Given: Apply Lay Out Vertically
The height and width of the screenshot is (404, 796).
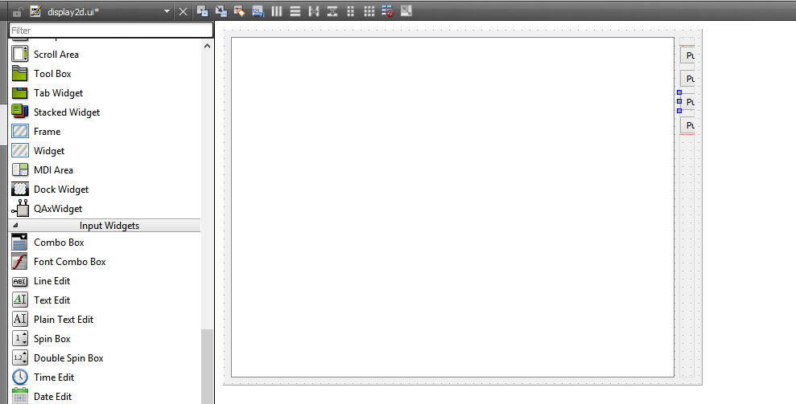Looking at the screenshot, I should 295,11.
